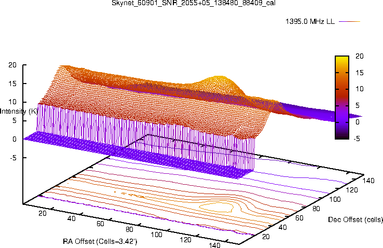The image size is (383, 248).
Task: Select the RA Offset (Cells=3.42') axis label
Action: click(x=100, y=242)
